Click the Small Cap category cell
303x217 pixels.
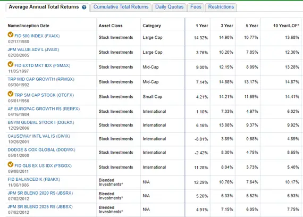click(153, 97)
